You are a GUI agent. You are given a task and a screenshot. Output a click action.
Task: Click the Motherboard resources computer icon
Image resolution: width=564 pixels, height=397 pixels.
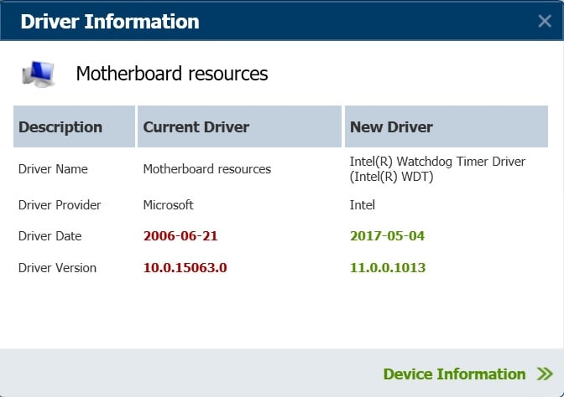[38, 74]
